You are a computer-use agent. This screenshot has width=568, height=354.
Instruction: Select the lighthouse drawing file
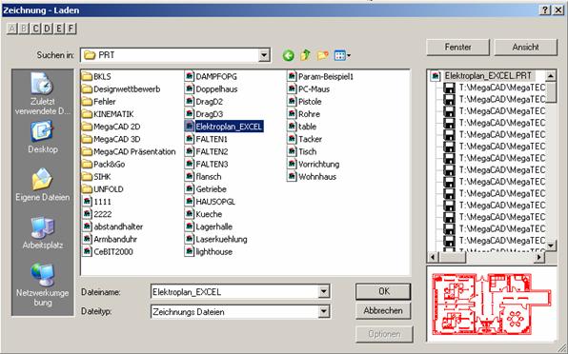coord(209,252)
